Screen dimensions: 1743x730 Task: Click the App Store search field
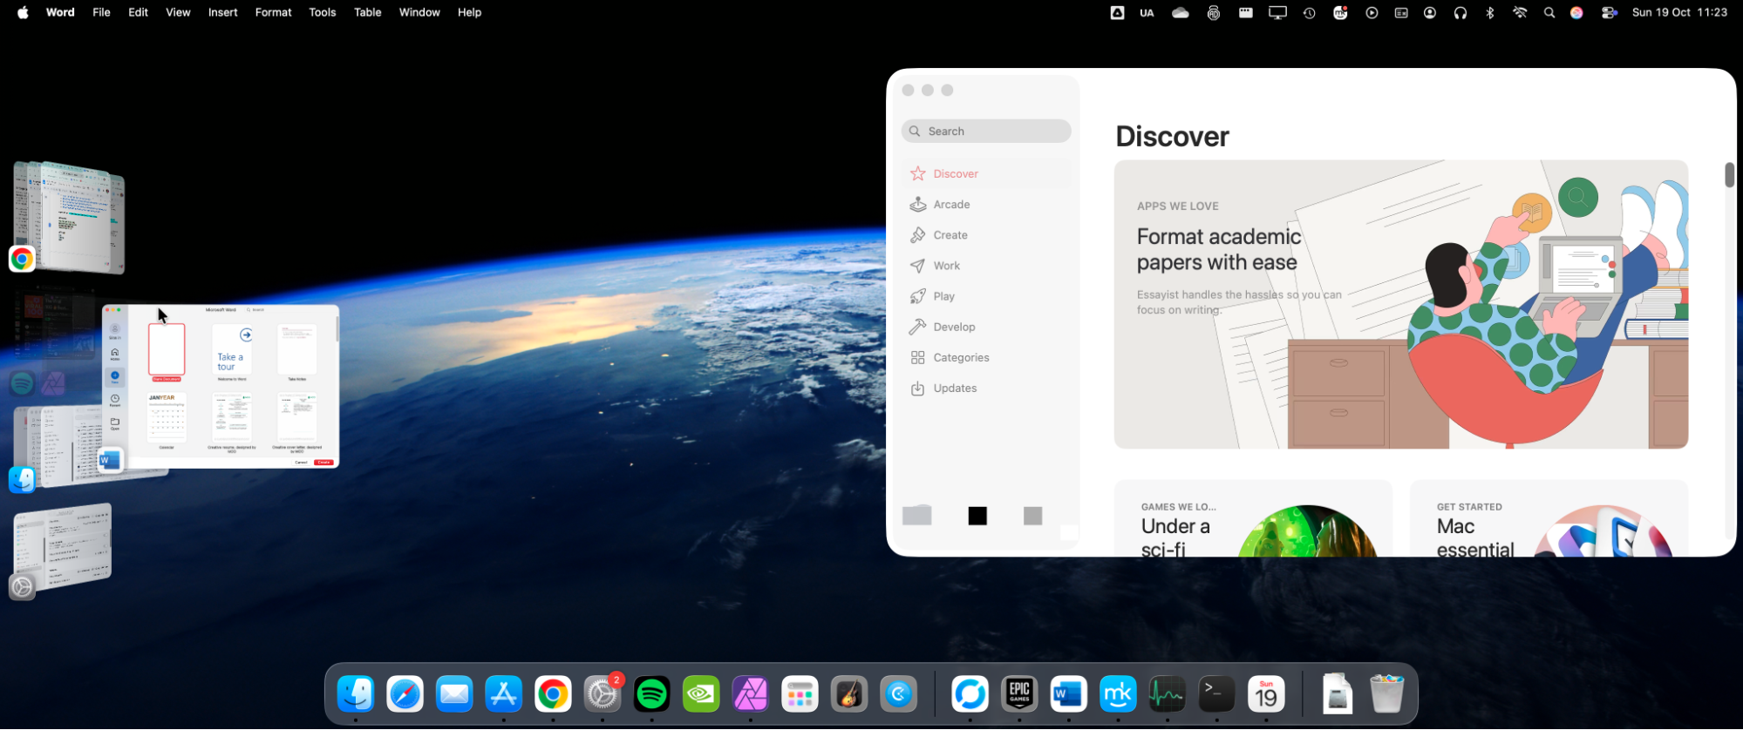coord(986,131)
